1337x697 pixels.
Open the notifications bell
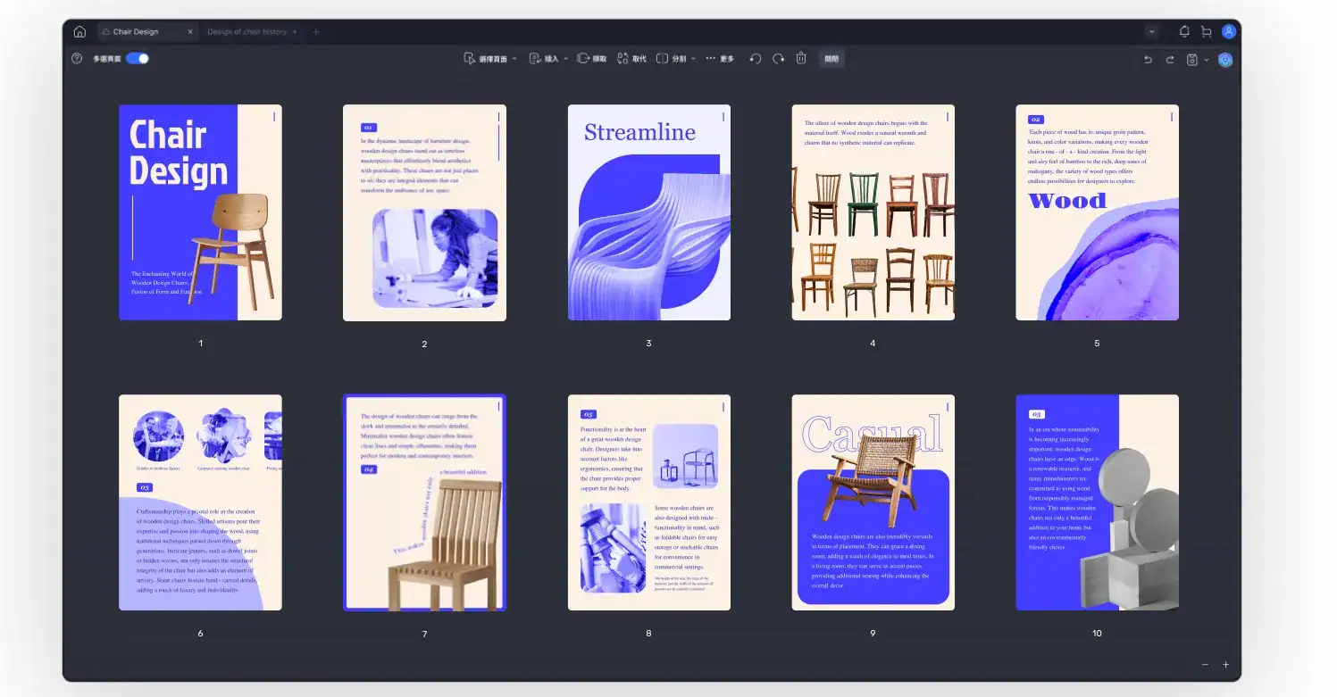coord(1184,32)
